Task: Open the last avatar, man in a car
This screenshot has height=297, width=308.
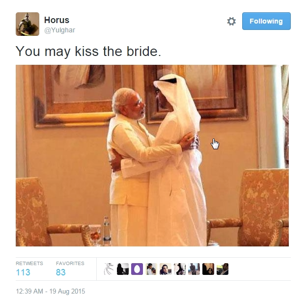Action: click(x=223, y=269)
